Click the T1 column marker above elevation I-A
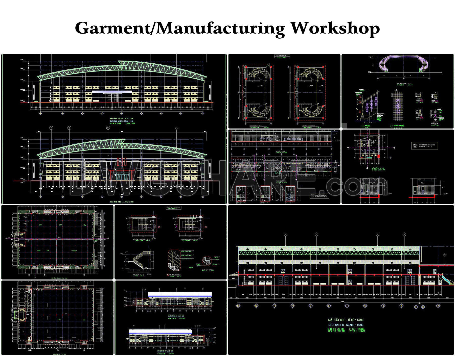Image resolution: width=455 pixels, height=356 pixels. pos(51,127)
